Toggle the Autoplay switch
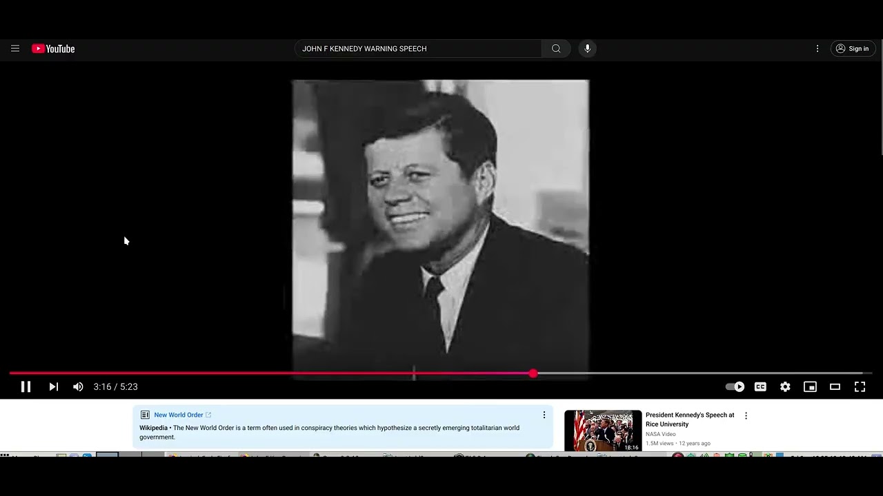The width and height of the screenshot is (883, 496). tap(735, 386)
